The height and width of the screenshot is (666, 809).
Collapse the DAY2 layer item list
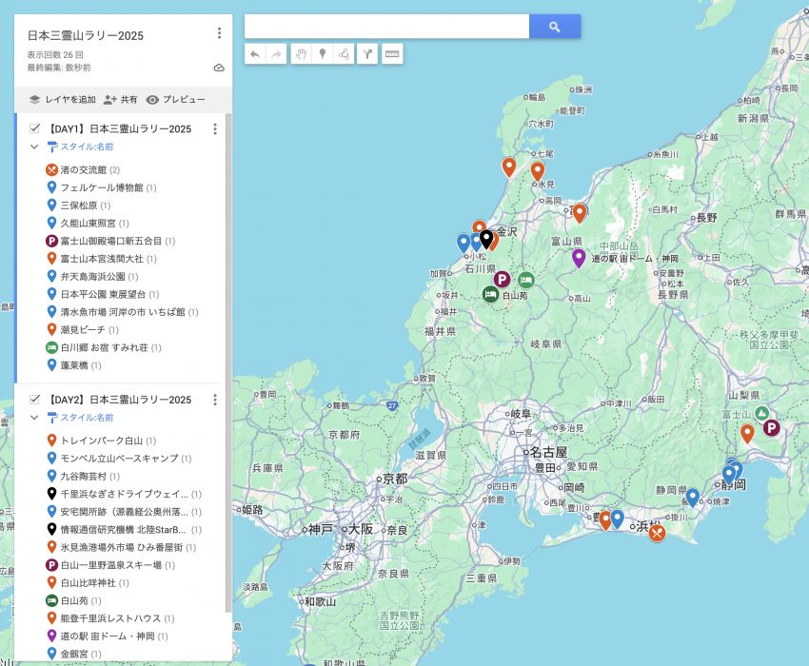[x=34, y=418]
